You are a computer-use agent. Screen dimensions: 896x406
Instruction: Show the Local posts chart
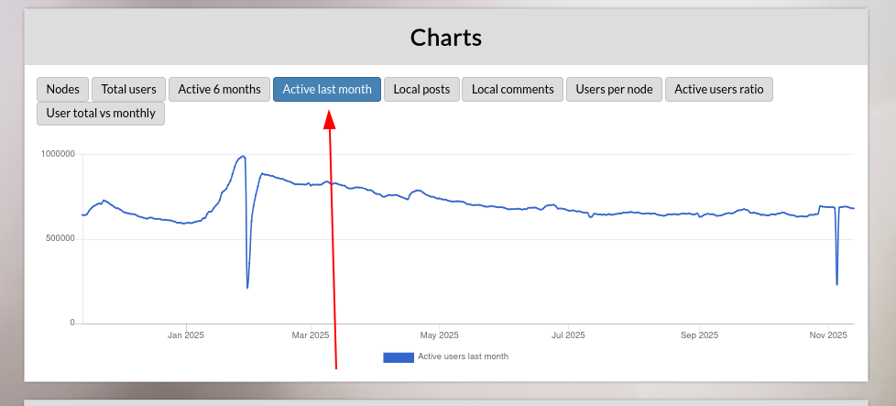[421, 89]
